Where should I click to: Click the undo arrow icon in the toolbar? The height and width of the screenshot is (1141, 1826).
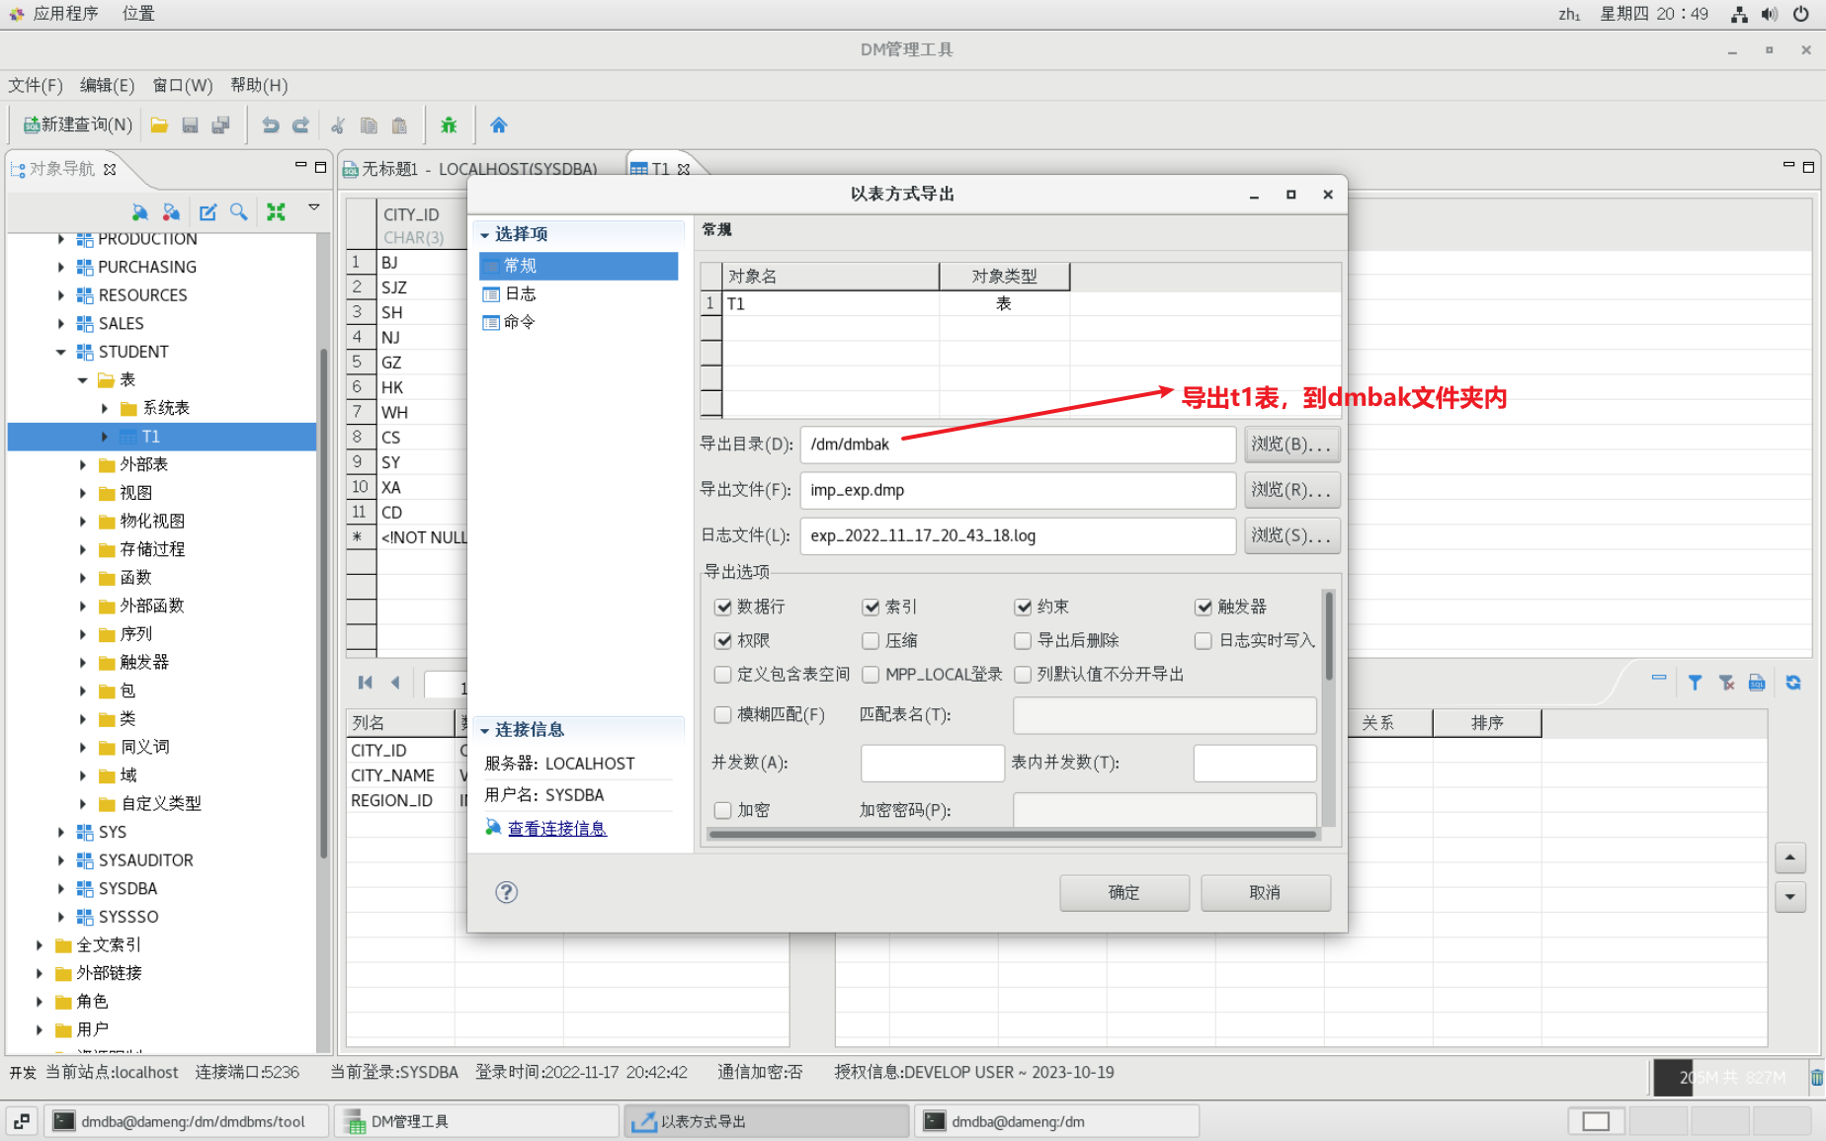point(269,124)
